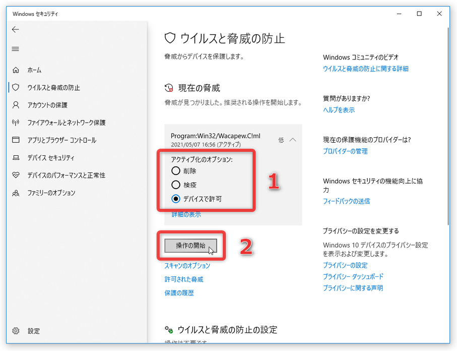Image resolution: width=457 pixels, height=351 pixels.
Task: Click the 低 severity label
Action: pyautogui.click(x=281, y=140)
